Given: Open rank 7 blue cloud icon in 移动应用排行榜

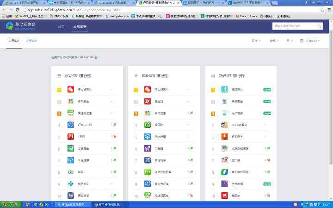Looking at the screenshot, I should click(71, 160).
